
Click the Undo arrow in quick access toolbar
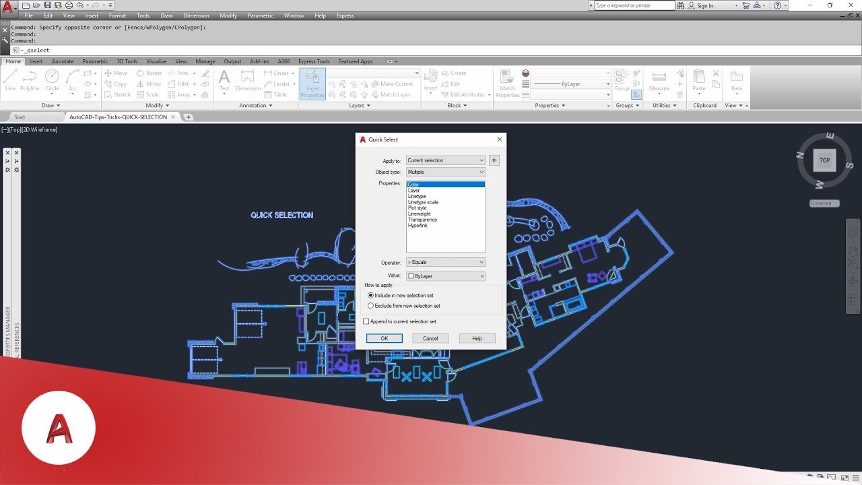pos(80,5)
